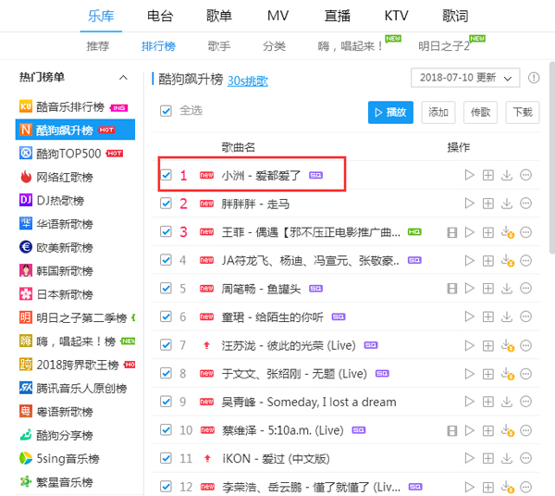Click the blue 播放 button

(x=390, y=112)
